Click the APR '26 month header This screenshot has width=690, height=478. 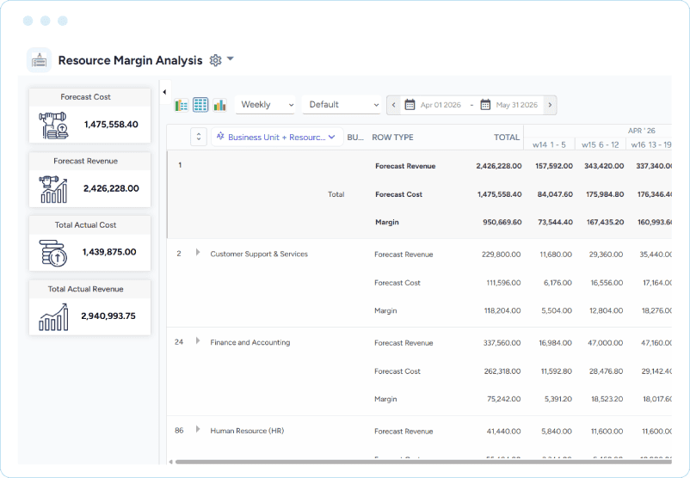641,131
